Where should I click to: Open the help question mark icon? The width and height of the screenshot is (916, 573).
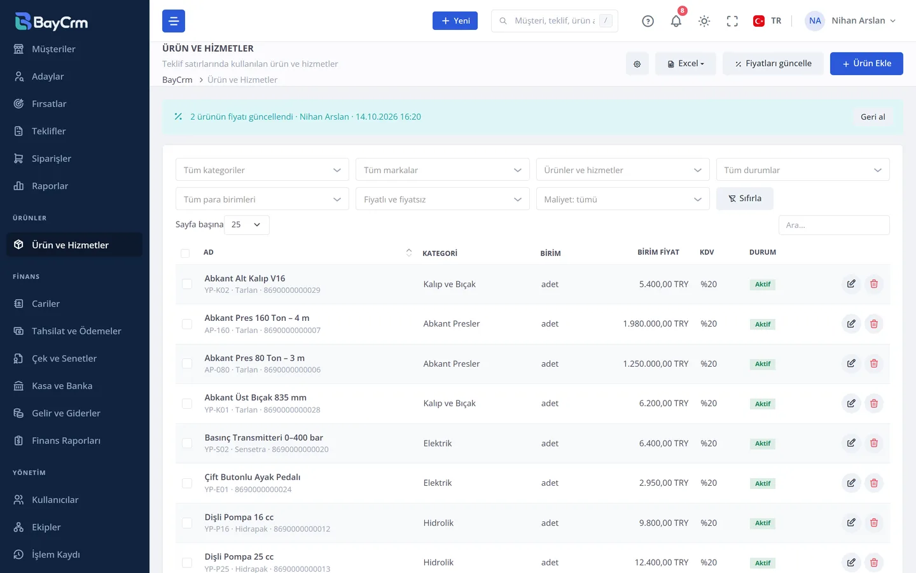pyautogui.click(x=648, y=21)
